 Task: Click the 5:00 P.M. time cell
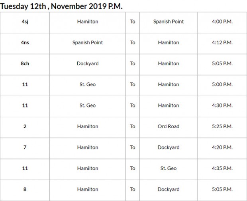click(222, 84)
